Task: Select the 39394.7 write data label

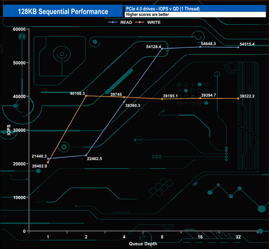Action: pos(209,95)
